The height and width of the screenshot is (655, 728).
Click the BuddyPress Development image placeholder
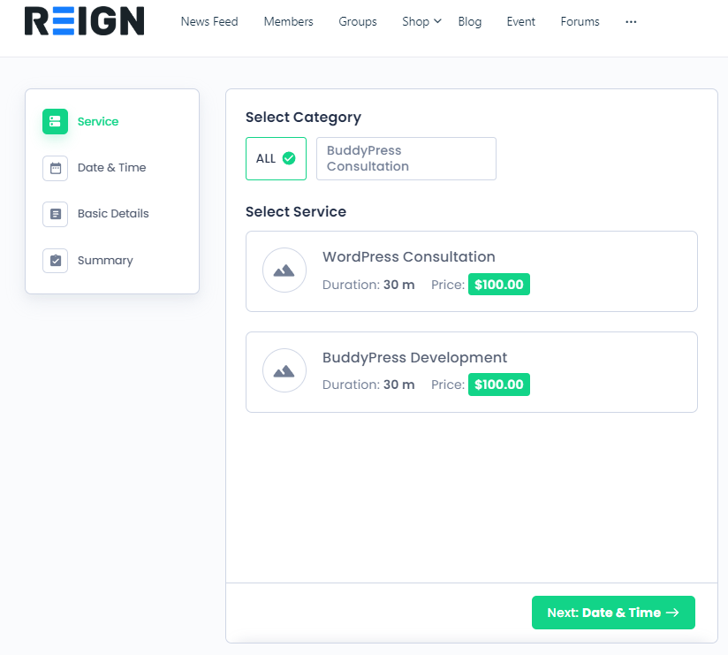284,370
